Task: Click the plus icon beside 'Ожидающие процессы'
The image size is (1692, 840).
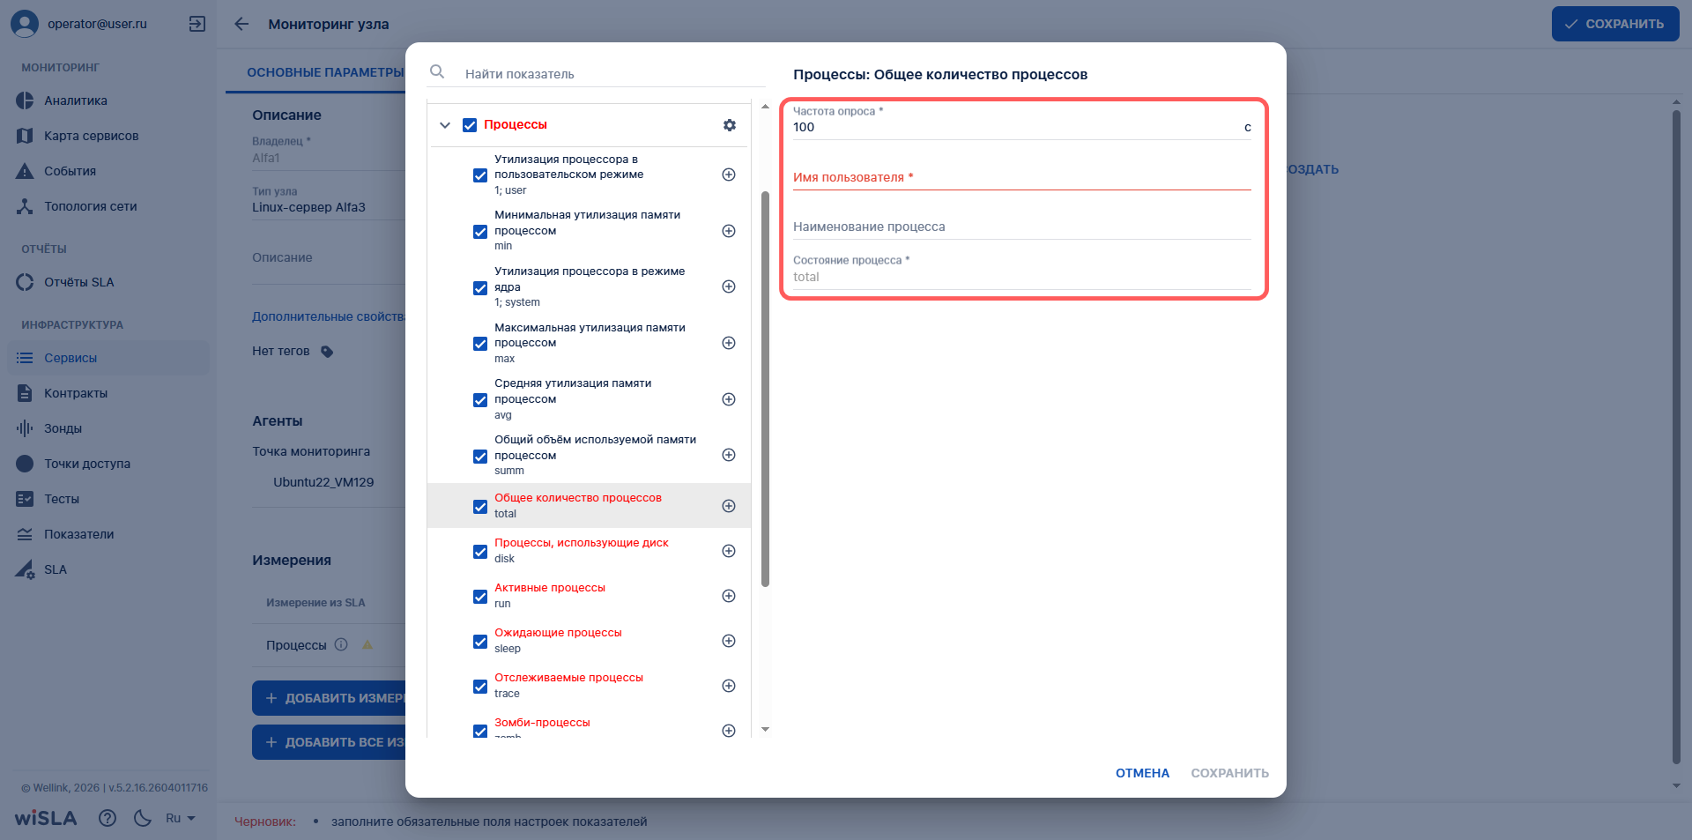Action: (x=729, y=641)
